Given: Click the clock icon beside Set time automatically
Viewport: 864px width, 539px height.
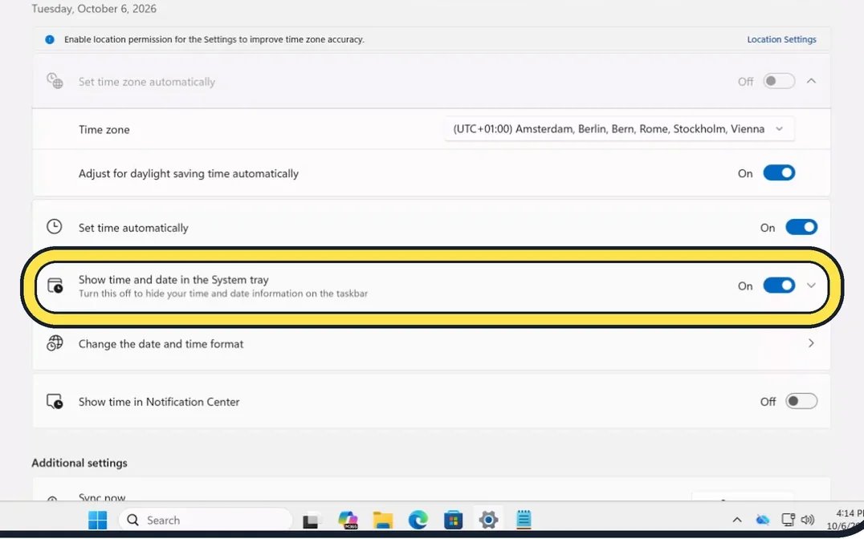Looking at the screenshot, I should (x=54, y=227).
